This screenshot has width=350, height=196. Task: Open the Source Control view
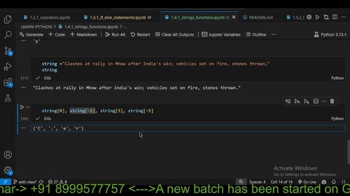click(x=8, y=51)
